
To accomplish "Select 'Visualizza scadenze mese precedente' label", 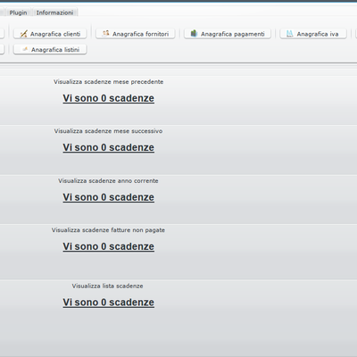I will click(109, 82).
